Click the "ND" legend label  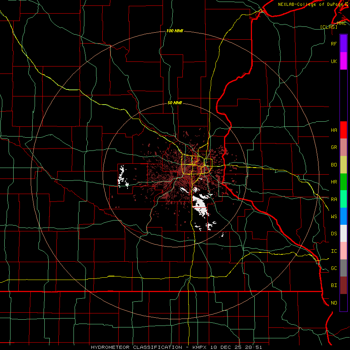pyautogui.click(x=334, y=303)
